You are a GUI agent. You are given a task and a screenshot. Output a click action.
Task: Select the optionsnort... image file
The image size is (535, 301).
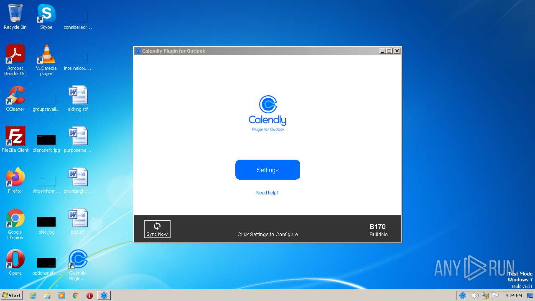point(46,266)
